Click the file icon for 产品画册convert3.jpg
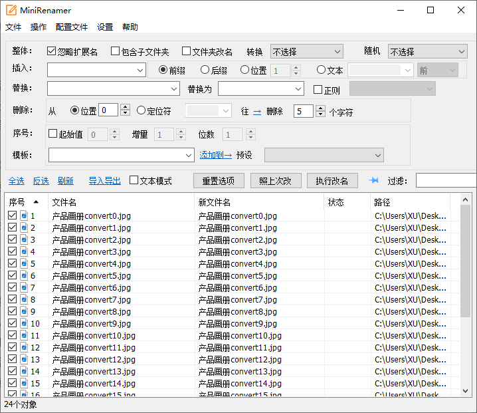Screen dimensions: 477x413 (24, 251)
